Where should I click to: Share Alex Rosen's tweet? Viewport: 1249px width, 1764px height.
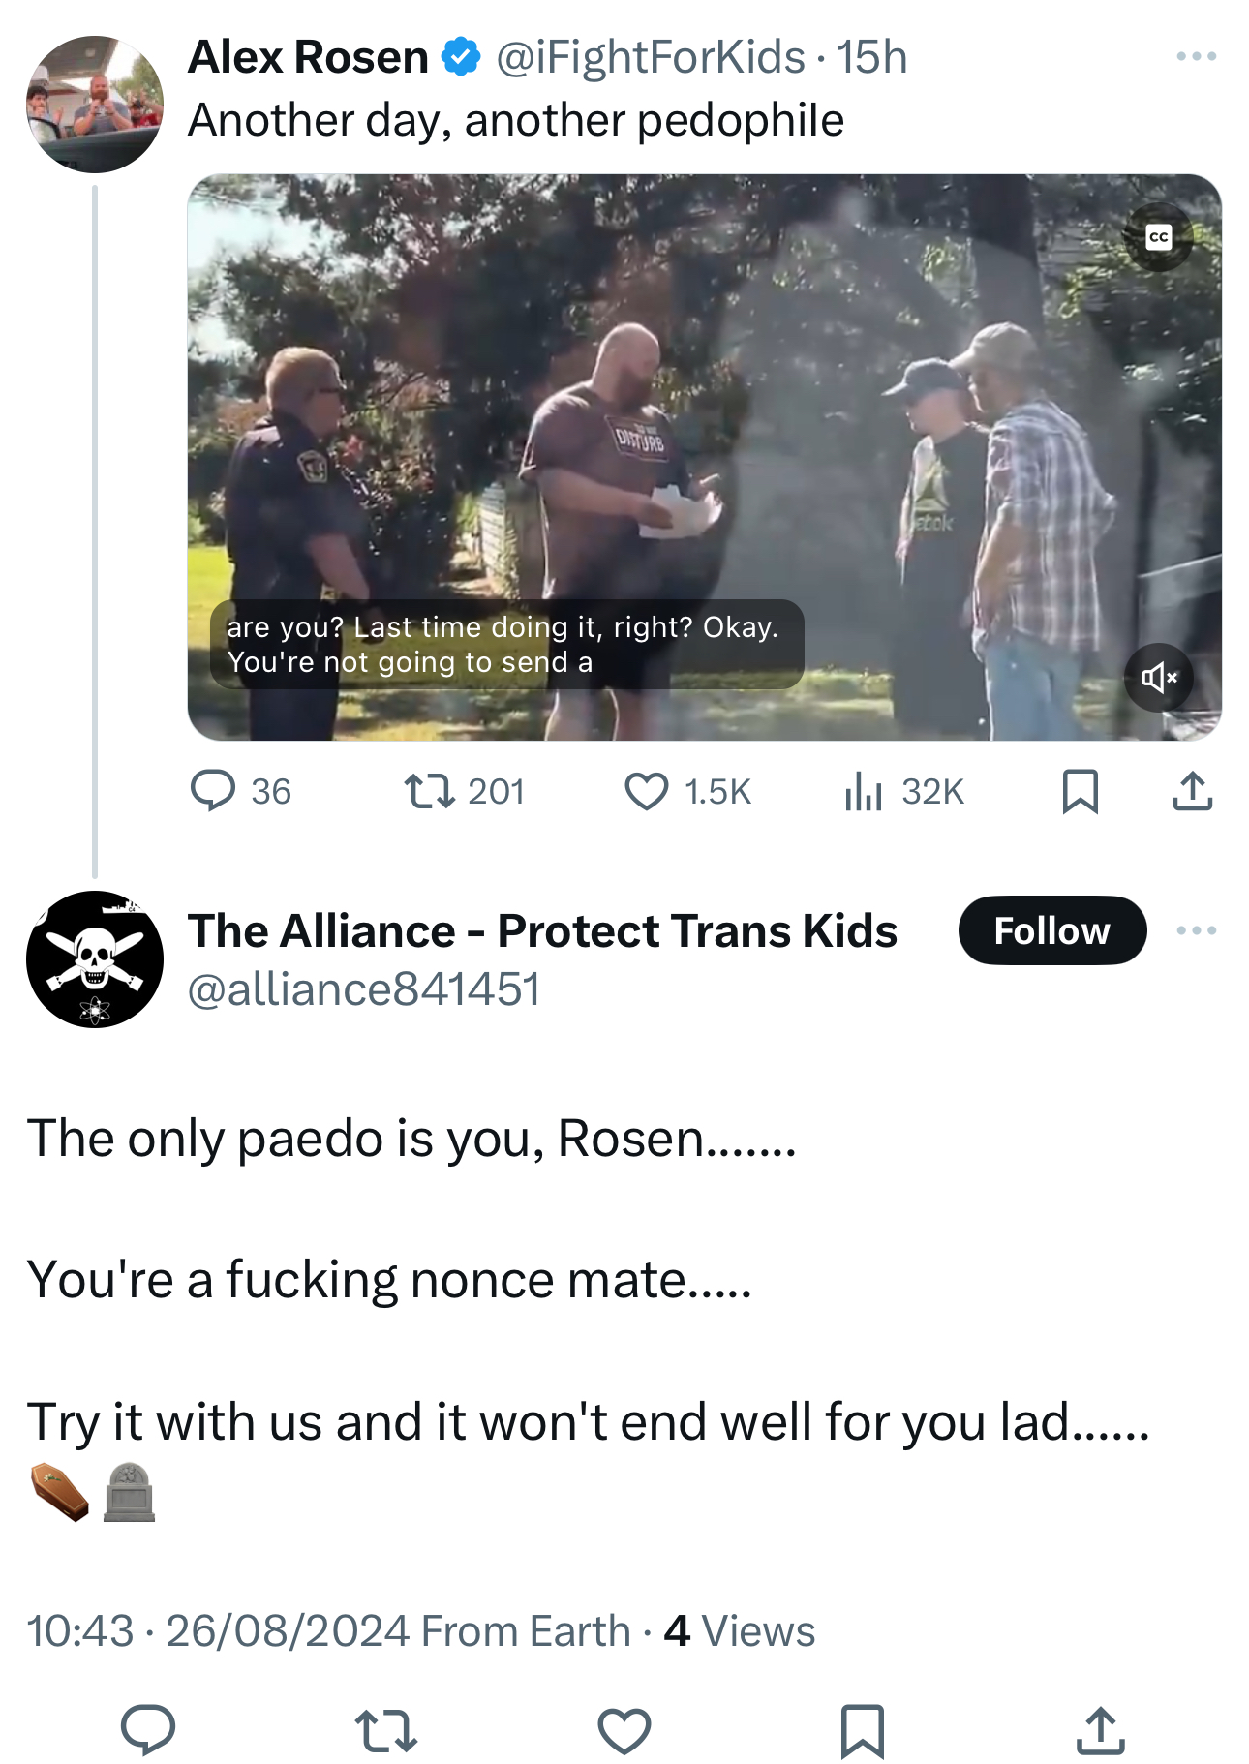(1192, 791)
